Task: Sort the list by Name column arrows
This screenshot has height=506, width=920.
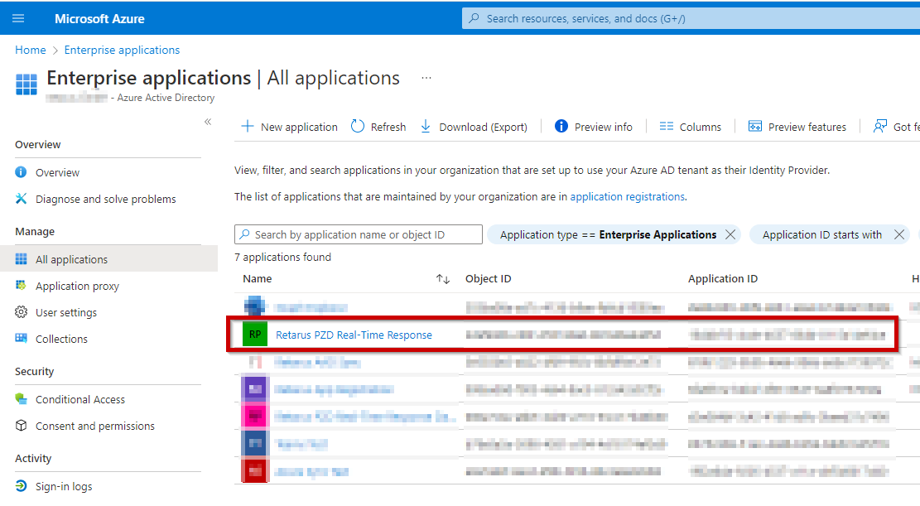Action: click(443, 279)
